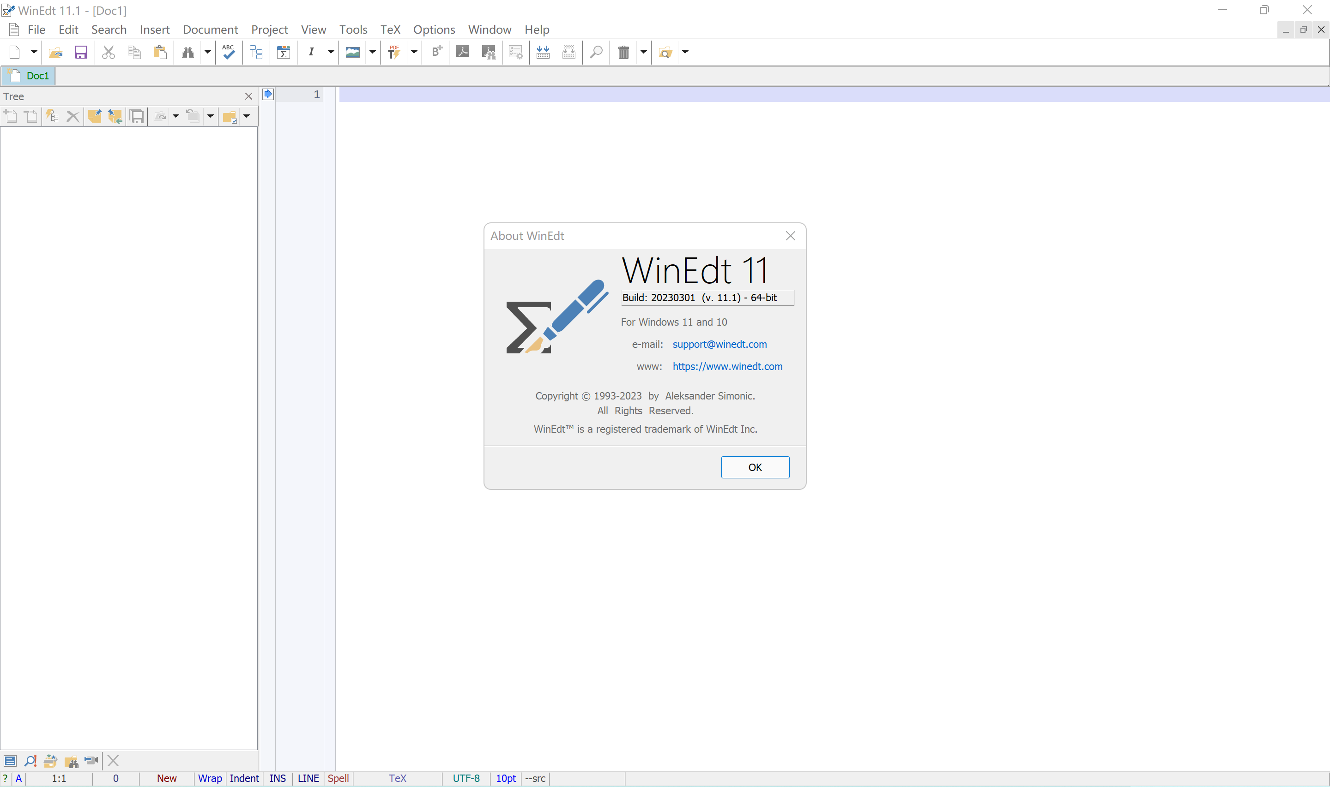1330x787 pixels.
Task: Click the blue list panel icon at bottom left
Action: (x=10, y=761)
